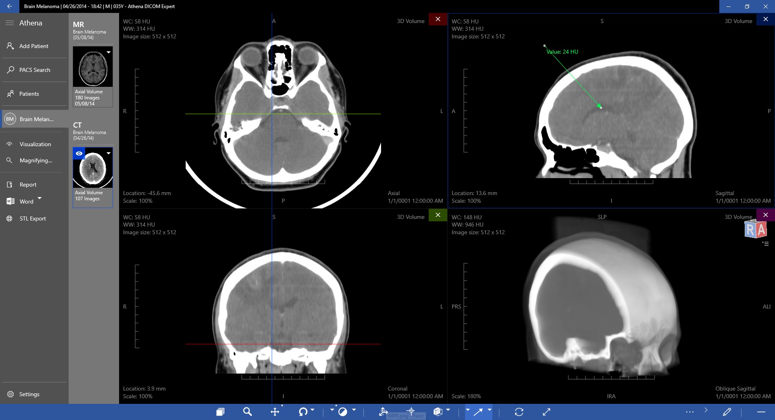Select the Zoom magnifier tool in the toolbar
The image size is (775, 420).
click(x=247, y=412)
